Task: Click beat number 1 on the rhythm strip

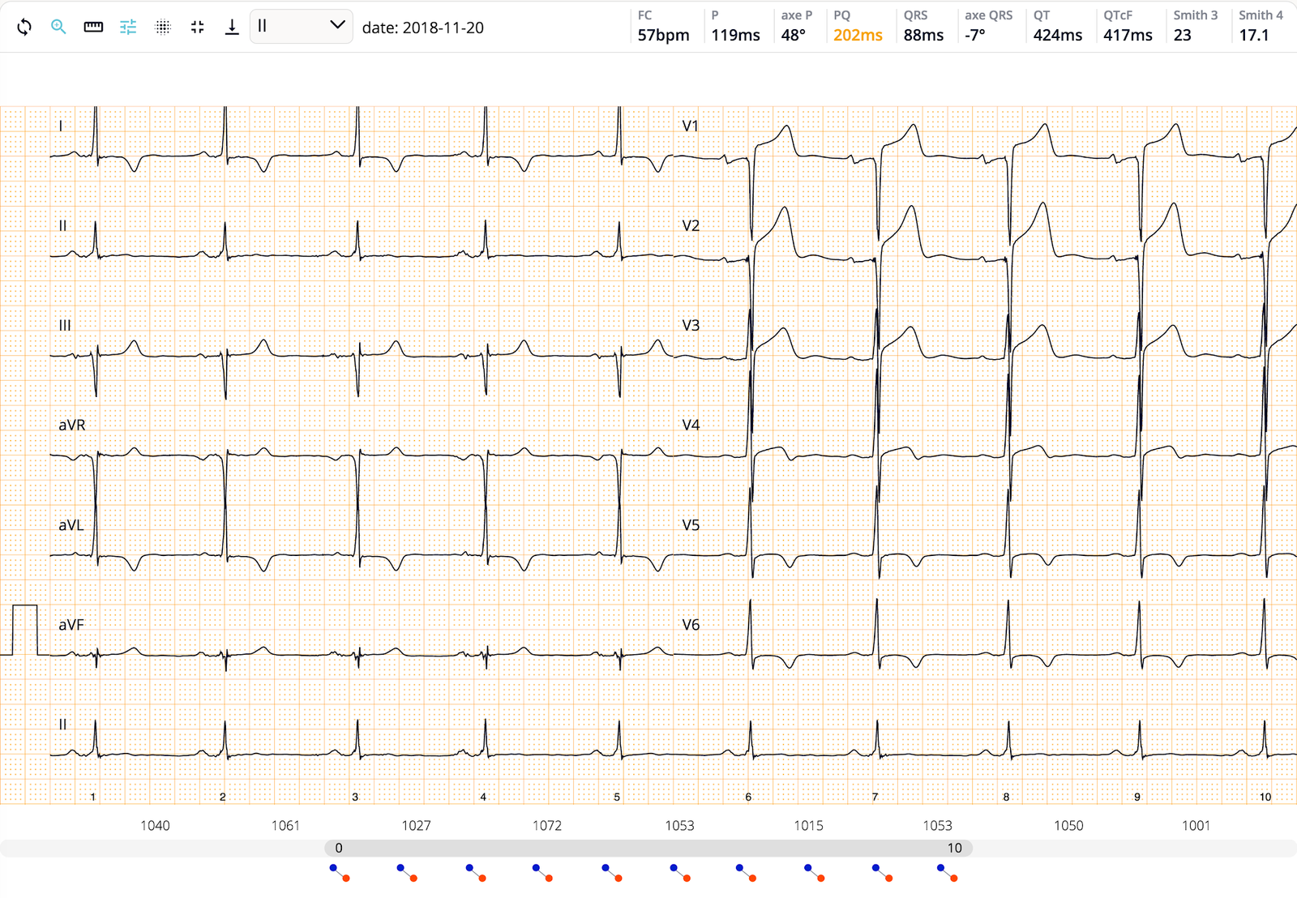Action: pyautogui.click(x=93, y=797)
